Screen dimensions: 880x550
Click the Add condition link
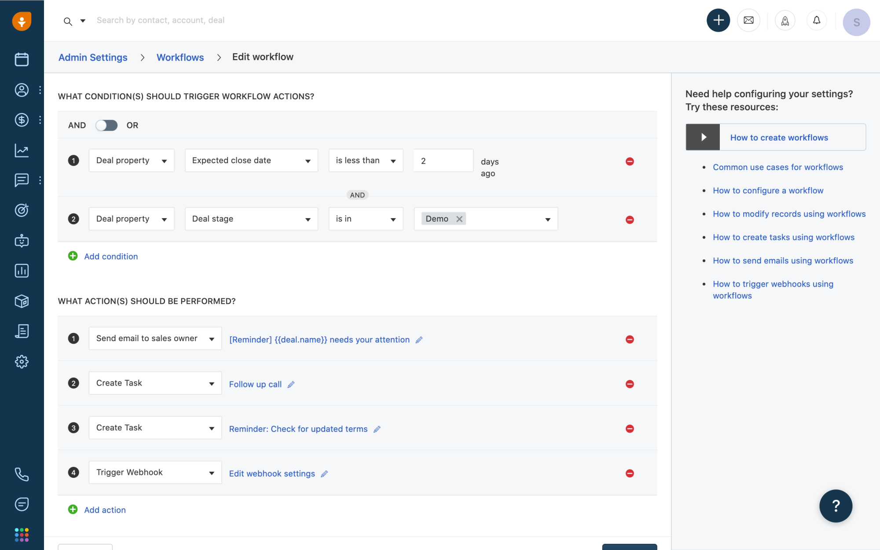pyautogui.click(x=111, y=256)
